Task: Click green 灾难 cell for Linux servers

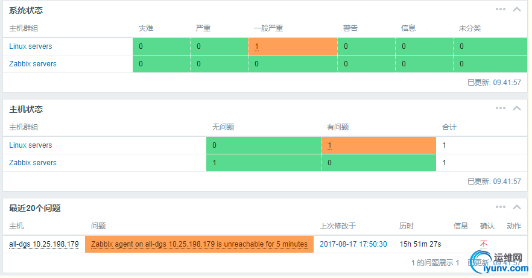Action: (x=161, y=46)
